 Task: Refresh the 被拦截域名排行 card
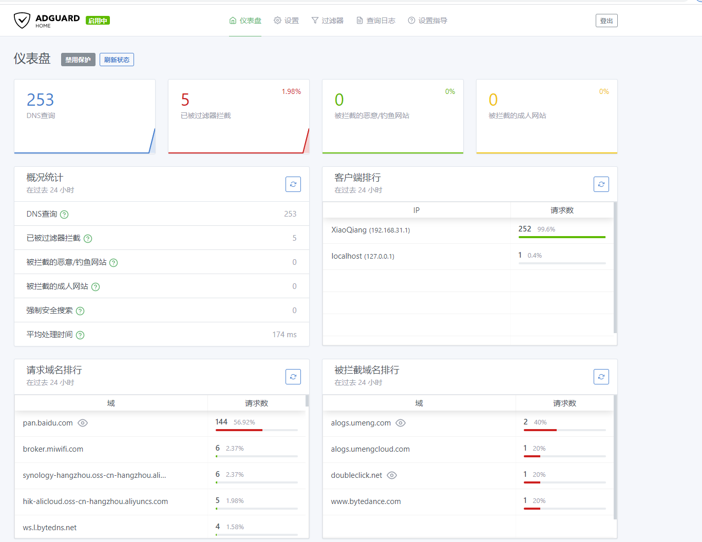tap(601, 377)
